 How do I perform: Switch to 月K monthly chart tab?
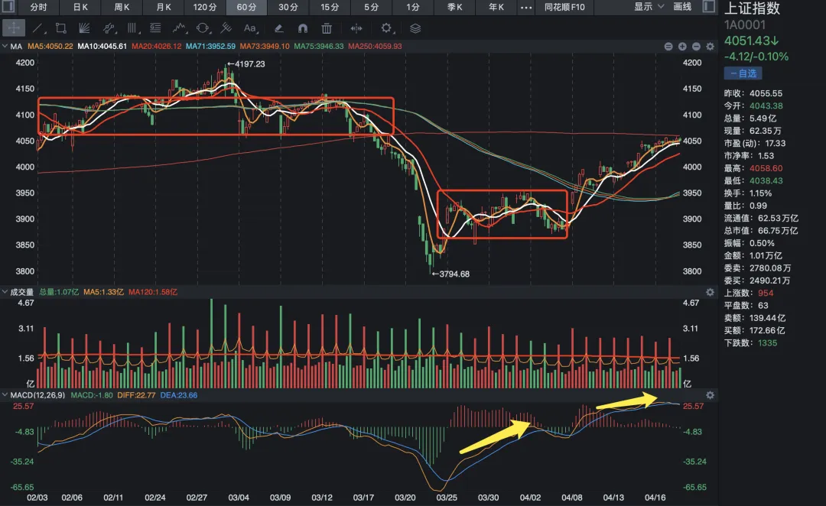click(x=164, y=7)
